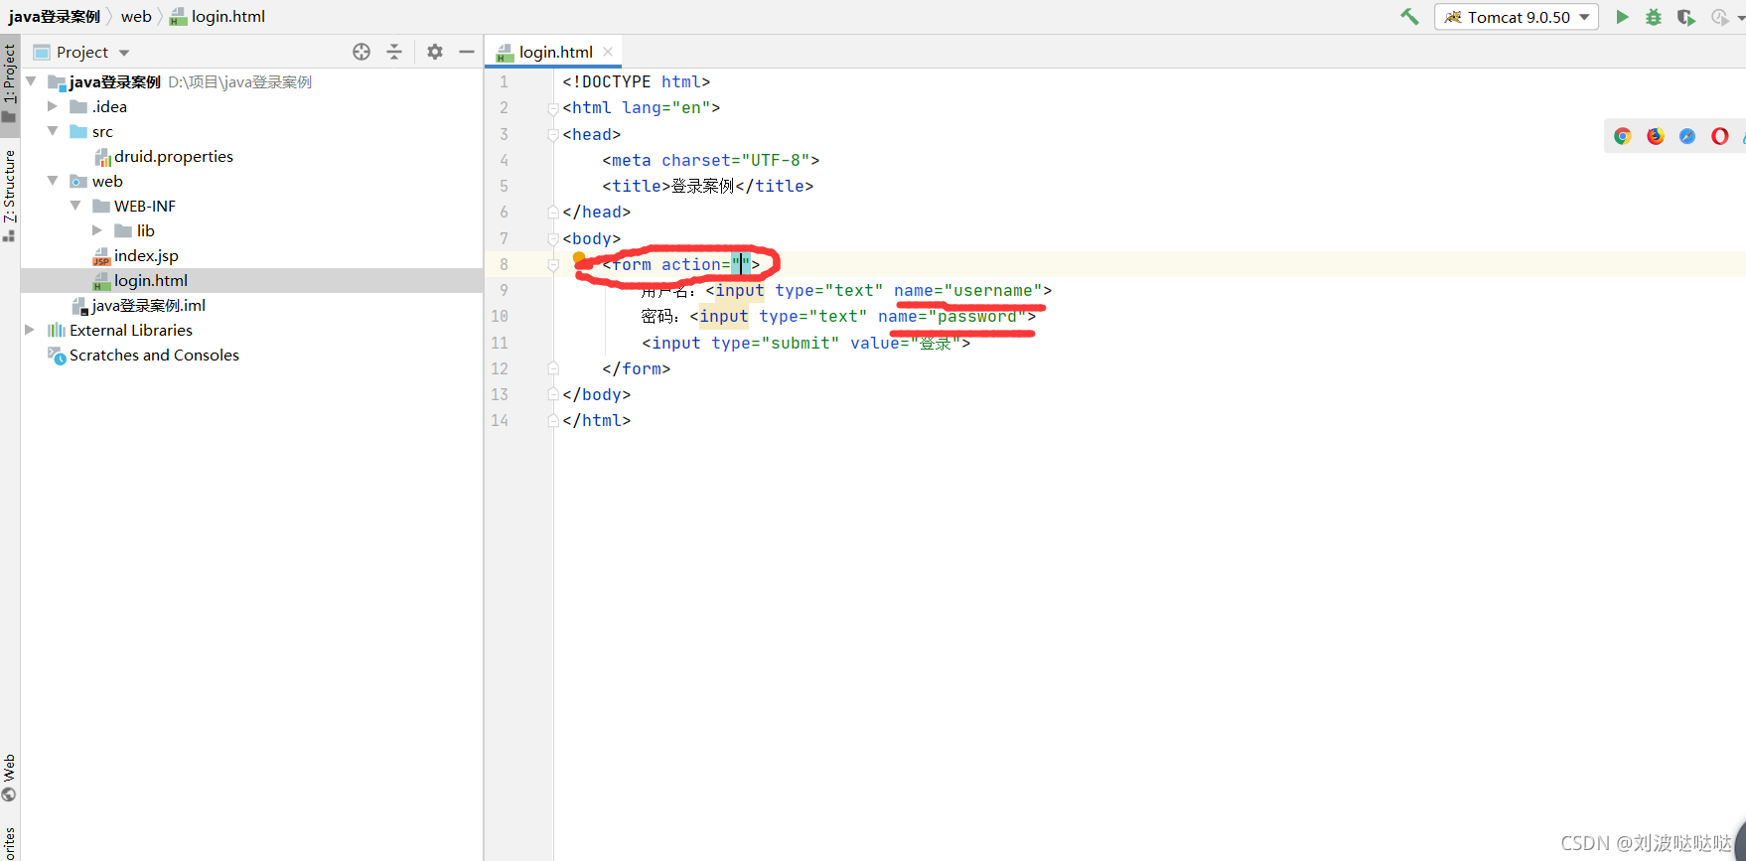Collapse the src folder
1746x861 pixels.
(x=53, y=131)
